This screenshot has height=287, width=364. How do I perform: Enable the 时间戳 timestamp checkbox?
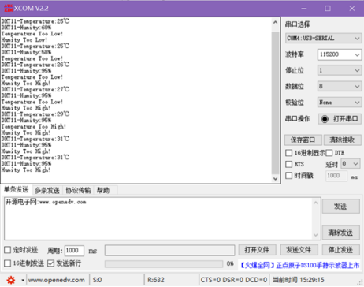pos(288,175)
